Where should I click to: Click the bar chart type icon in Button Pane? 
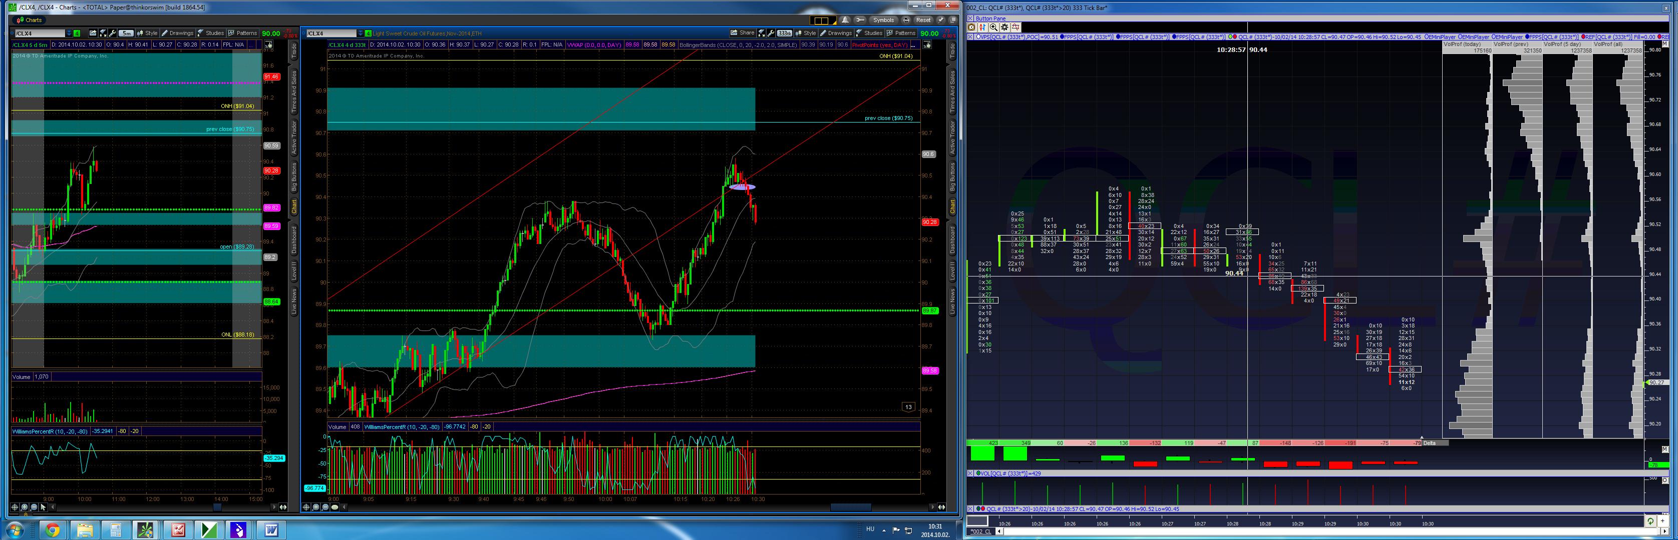[x=982, y=27]
